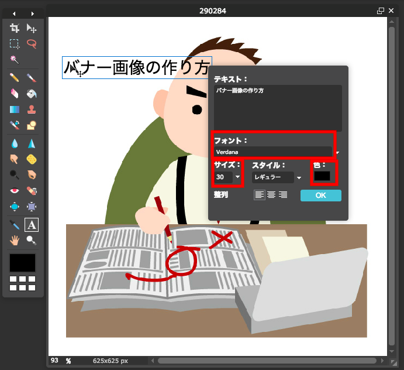This screenshot has width=404, height=370.
Task: Expand toolbar with right arrow
Action: [33, 13]
